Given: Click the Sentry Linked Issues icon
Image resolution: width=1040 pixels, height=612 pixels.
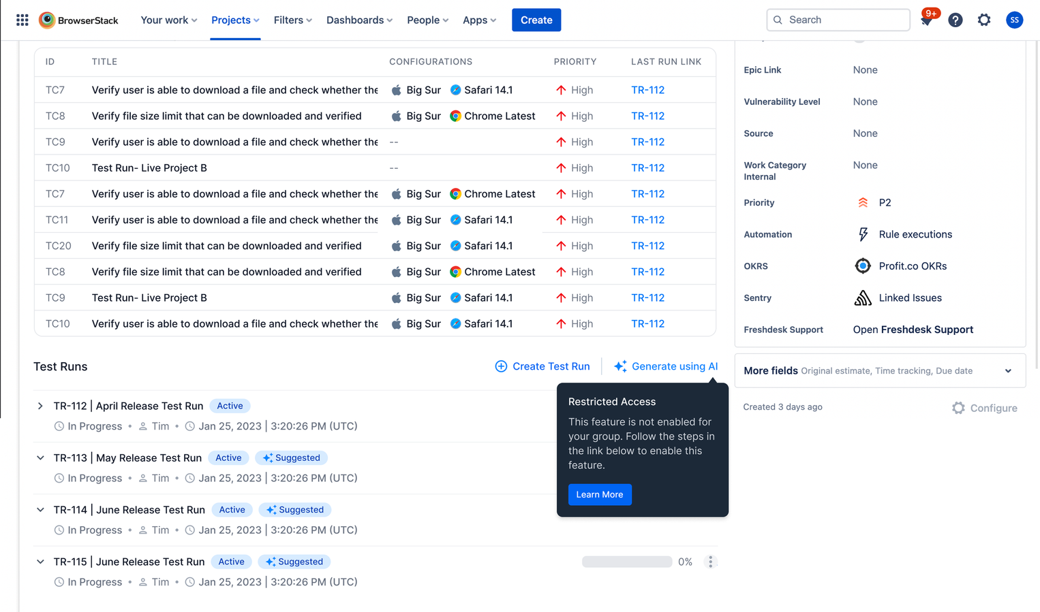Looking at the screenshot, I should pyautogui.click(x=863, y=298).
